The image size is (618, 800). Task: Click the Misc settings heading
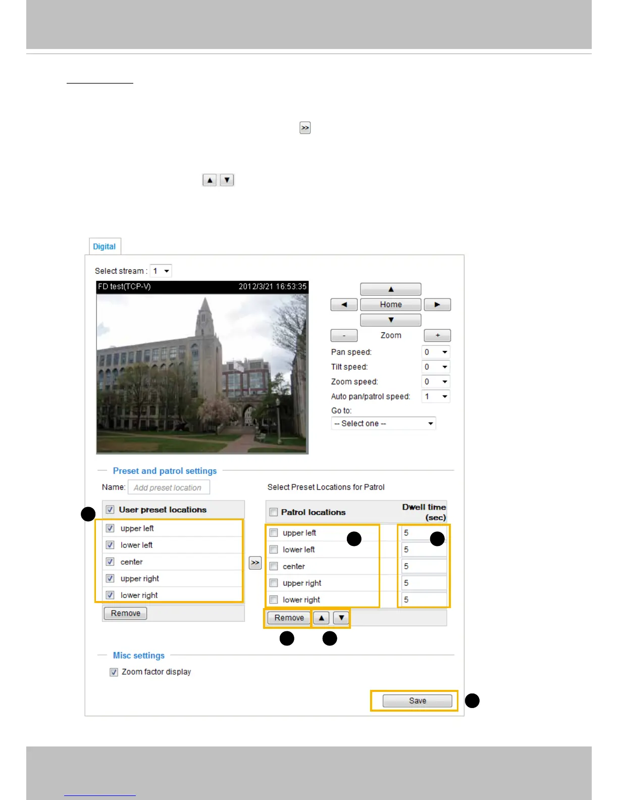click(139, 655)
